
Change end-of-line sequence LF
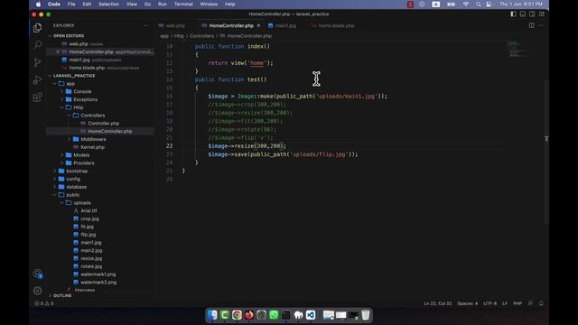(505, 303)
